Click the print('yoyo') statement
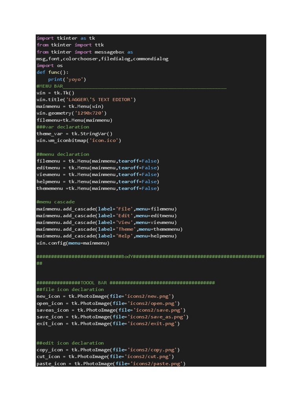 coord(67,79)
